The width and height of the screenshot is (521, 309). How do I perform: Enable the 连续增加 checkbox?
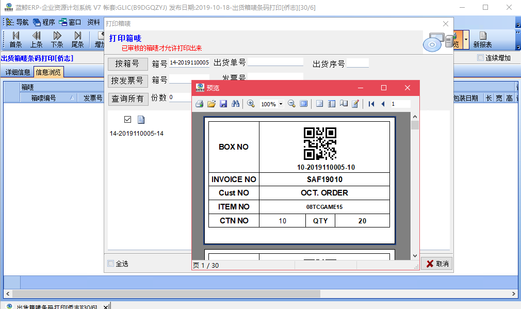(x=480, y=58)
